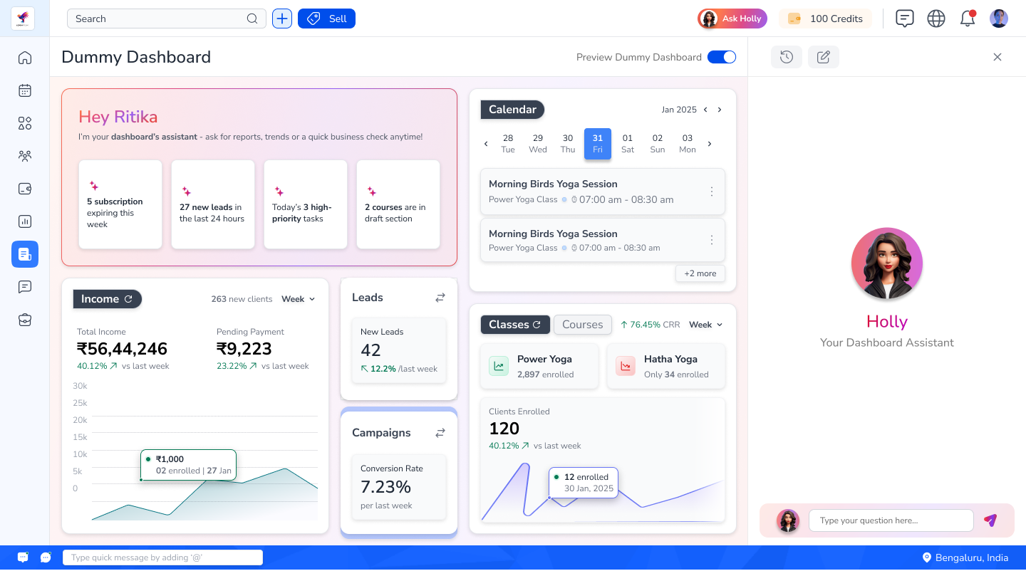Click the swap arrows icon on Leads card
The width and height of the screenshot is (1026, 571).
440,297
